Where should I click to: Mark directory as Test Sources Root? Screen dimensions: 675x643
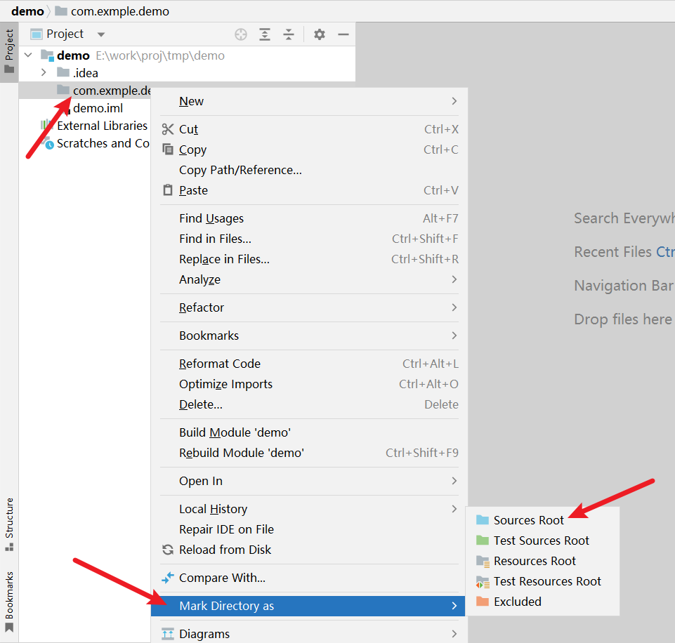click(542, 541)
